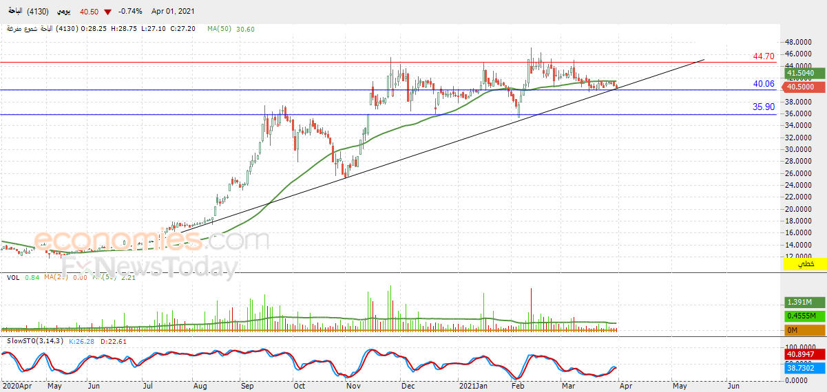Click the 40.06 blue support level label
Viewport: 827px width, 392px height.
(764, 84)
